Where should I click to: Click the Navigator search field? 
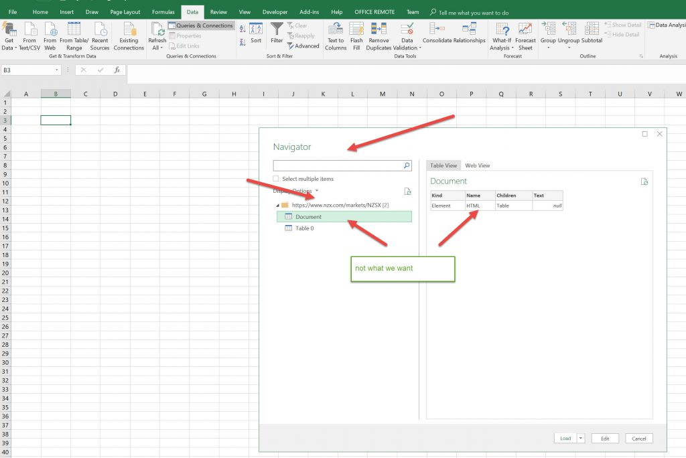338,165
